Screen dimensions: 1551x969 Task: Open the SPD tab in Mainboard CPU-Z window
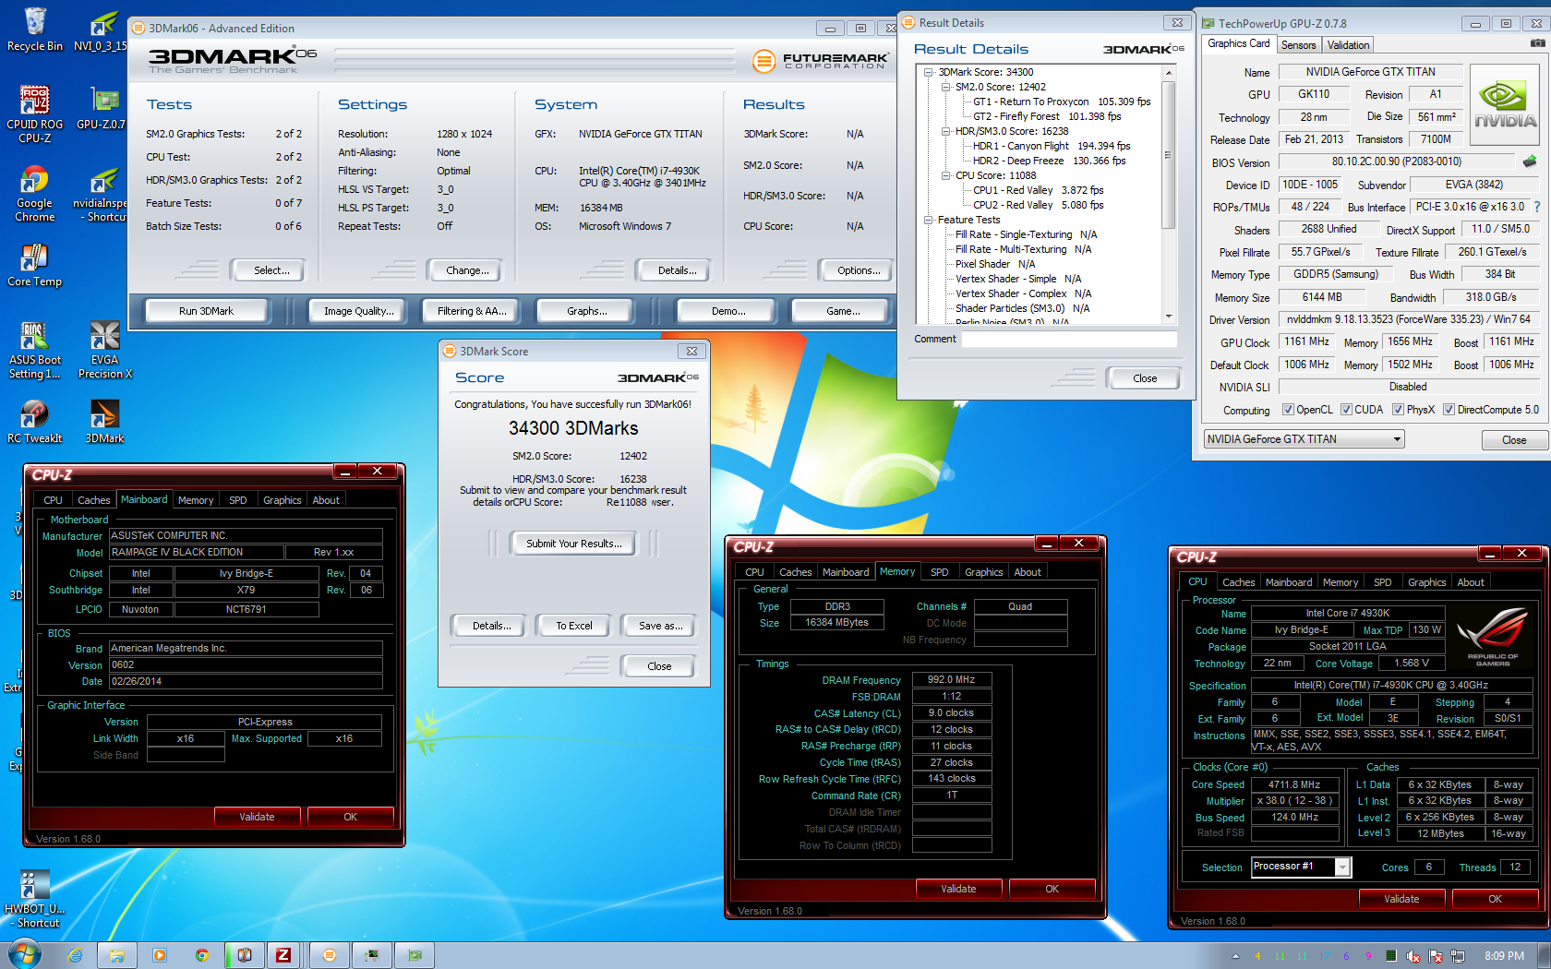coord(238,500)
